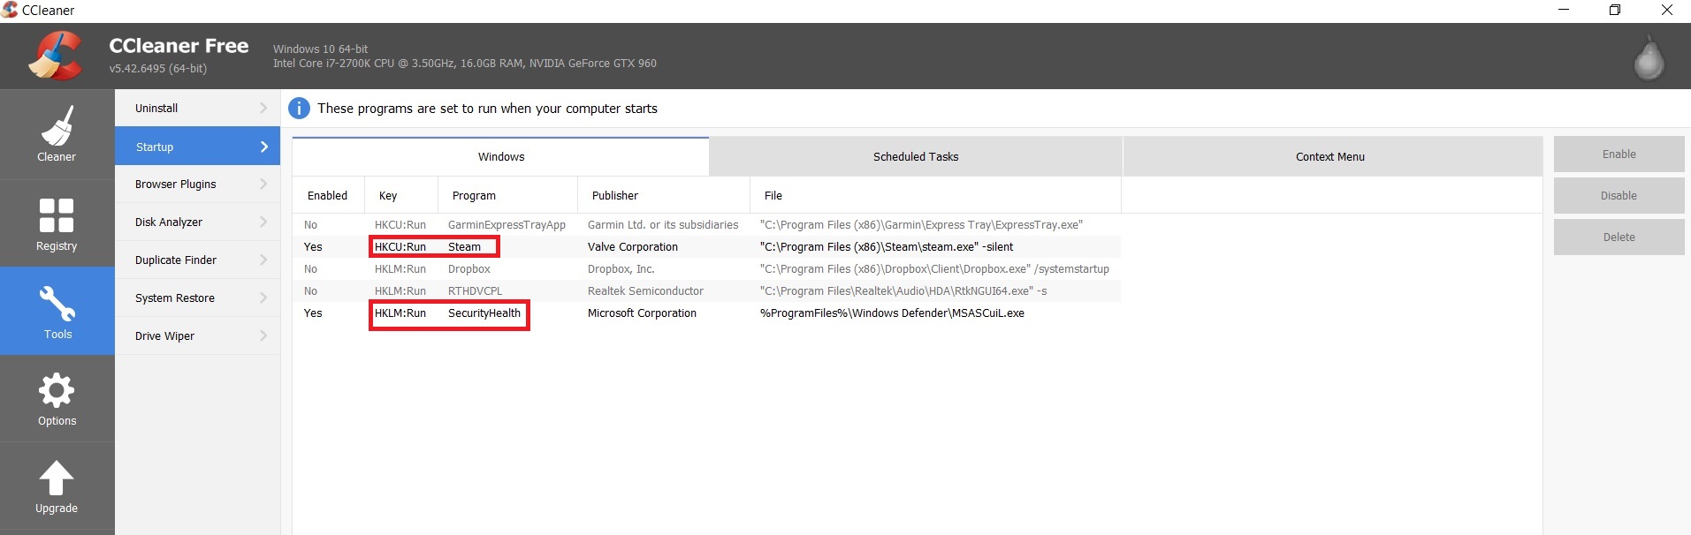Click the pear icon in header
The width and height of the screenshot is (1691, 535).
1649,58
